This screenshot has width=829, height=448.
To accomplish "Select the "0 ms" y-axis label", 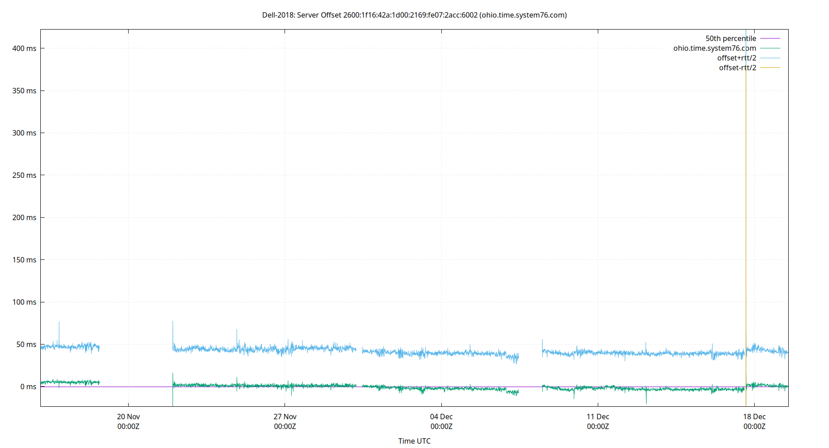I will tap(28, 386).
